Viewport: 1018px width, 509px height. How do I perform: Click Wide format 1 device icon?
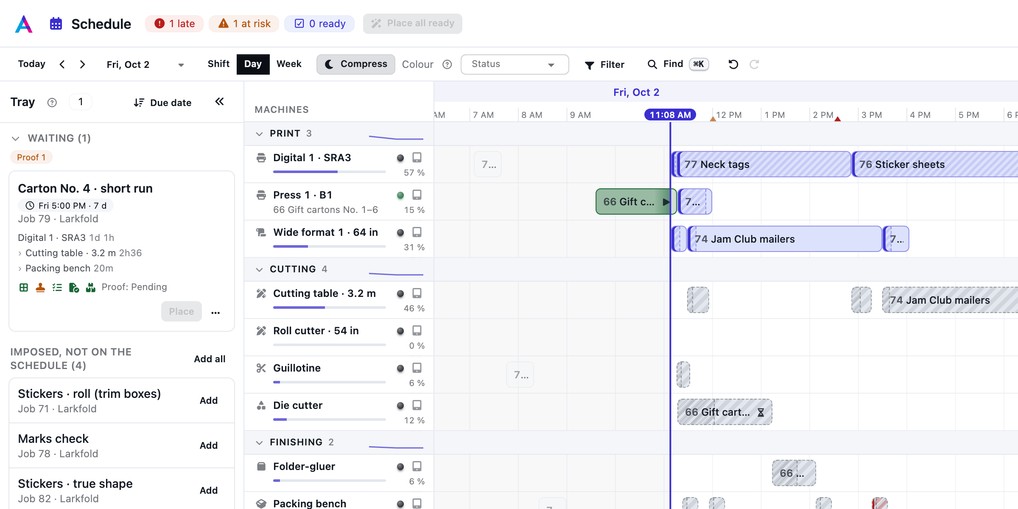(x=417, y=232)
